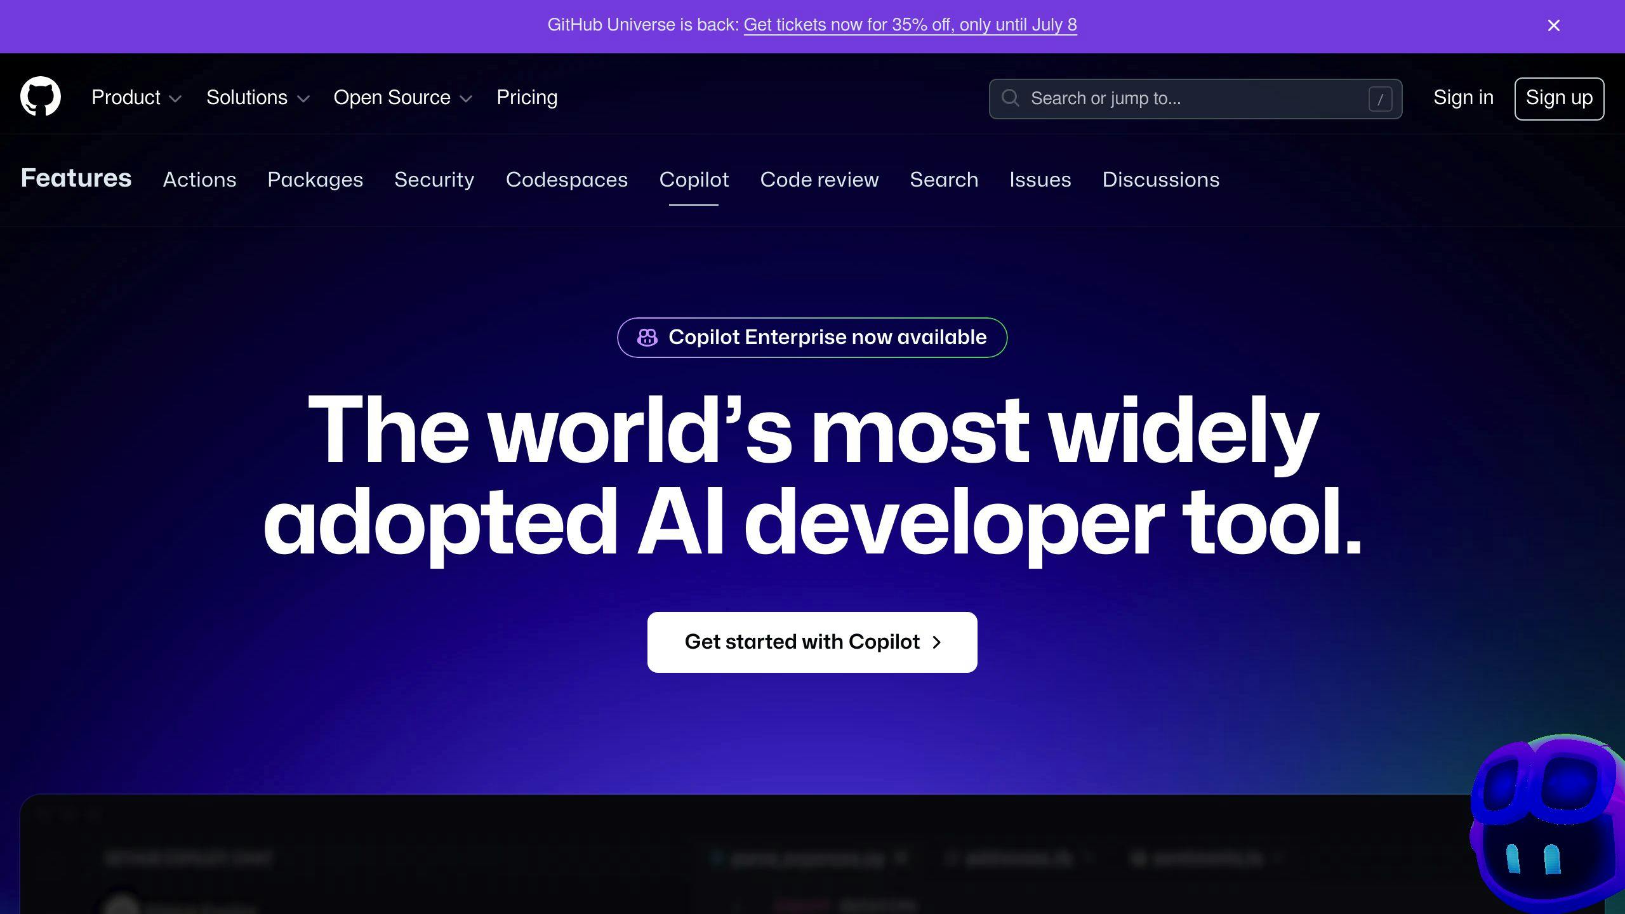The height and width of the screenshot is (914, 1625).
Task: Click Get started with Copilot button
Action: pyautogui.click(x=812, y=642)
